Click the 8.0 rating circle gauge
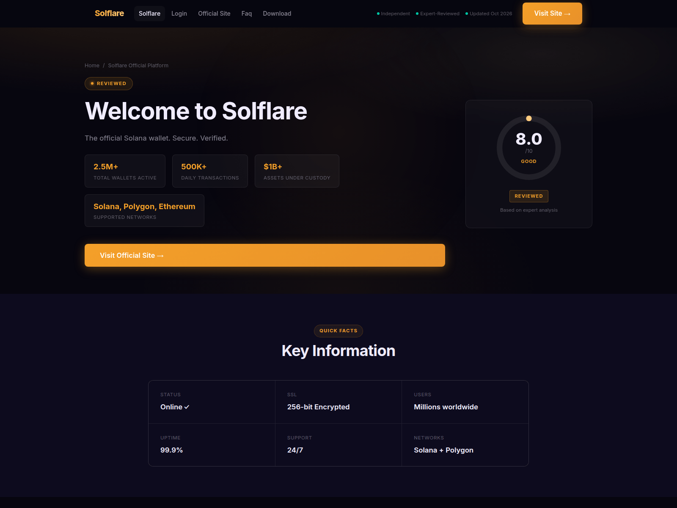Image resolution: width=677 pixels, height=508 pixels. click(529, 148)
